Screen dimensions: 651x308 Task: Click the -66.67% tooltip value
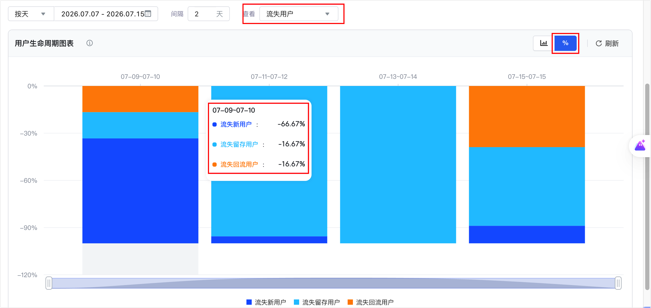tap(291, 124)
